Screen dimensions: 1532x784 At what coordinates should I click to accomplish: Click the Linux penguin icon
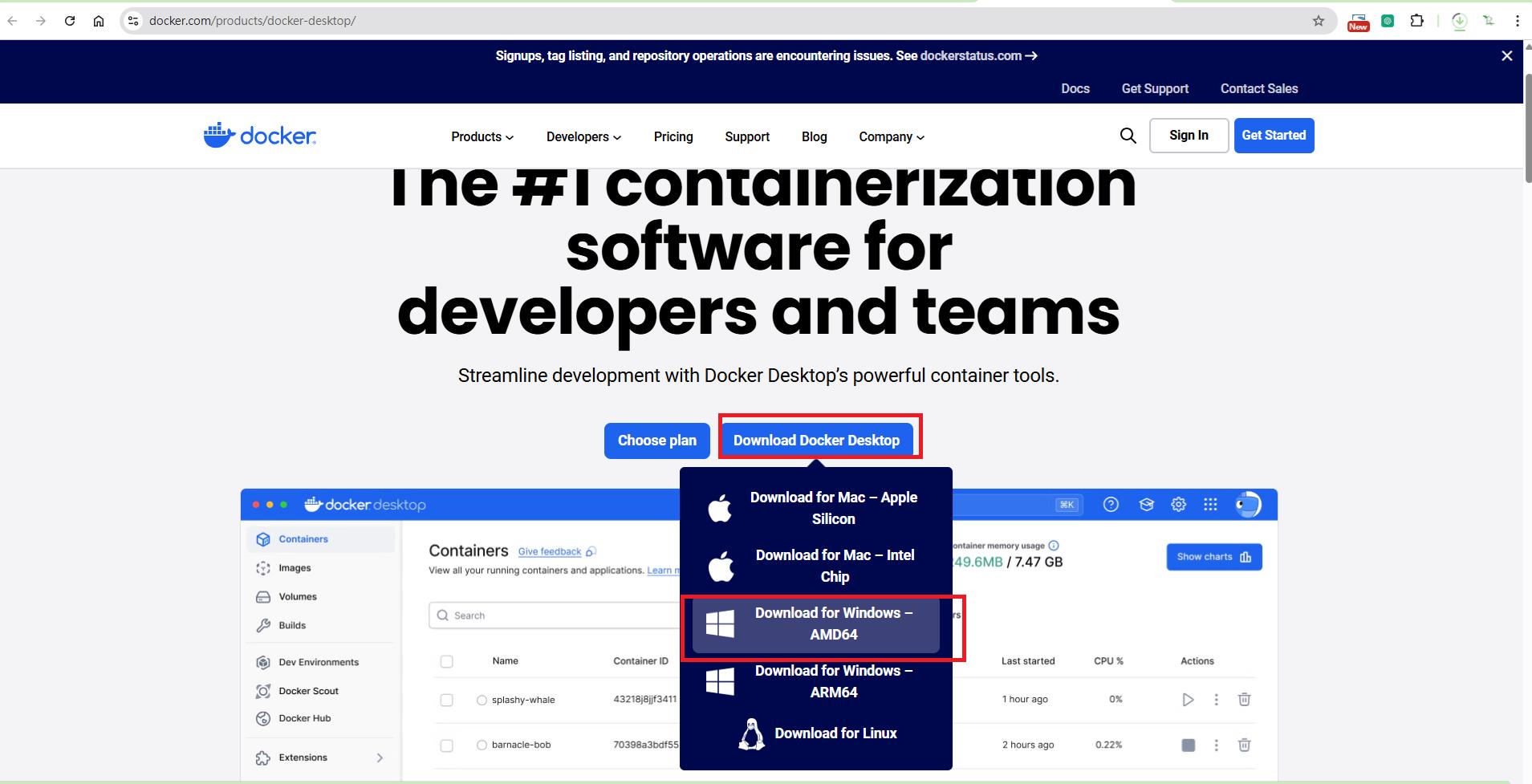751,733
